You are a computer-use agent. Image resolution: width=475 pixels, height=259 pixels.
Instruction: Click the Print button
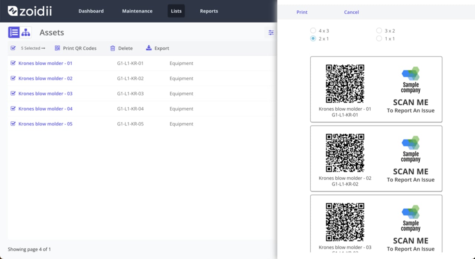point(302,12)
